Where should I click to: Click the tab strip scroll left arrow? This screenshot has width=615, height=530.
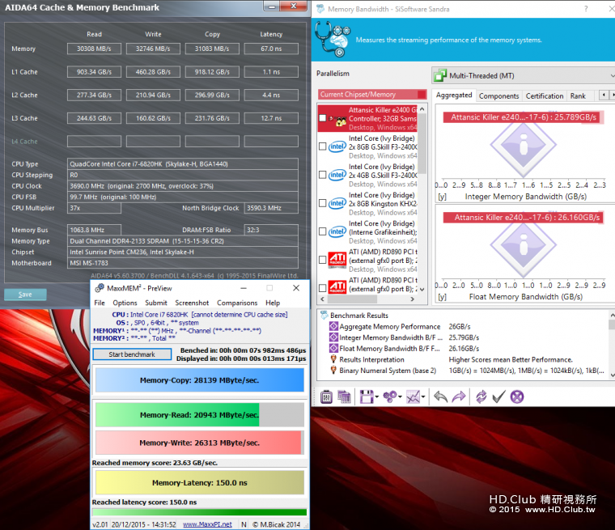pos(604,95)
